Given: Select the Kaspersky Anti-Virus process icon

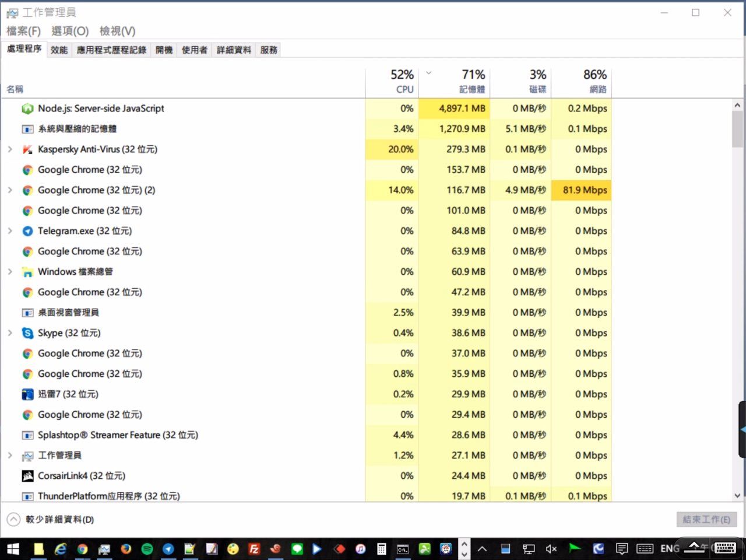Looking at the screenshot, I should point(27,149).
